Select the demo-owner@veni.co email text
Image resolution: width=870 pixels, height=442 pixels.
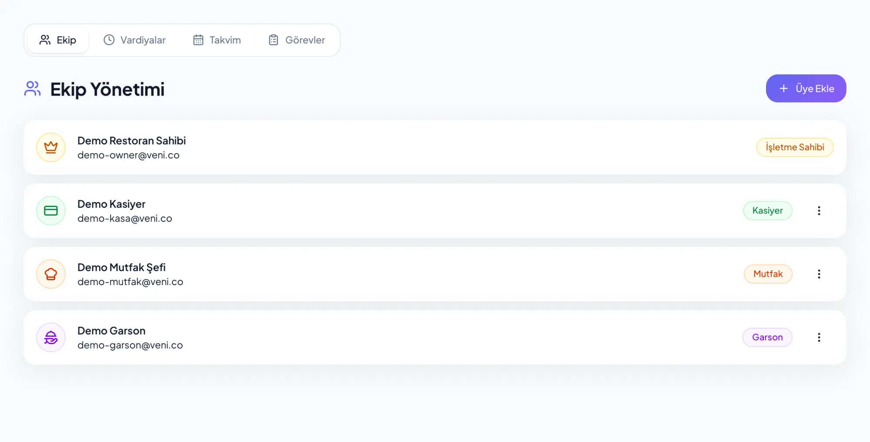tap(128, 155)
